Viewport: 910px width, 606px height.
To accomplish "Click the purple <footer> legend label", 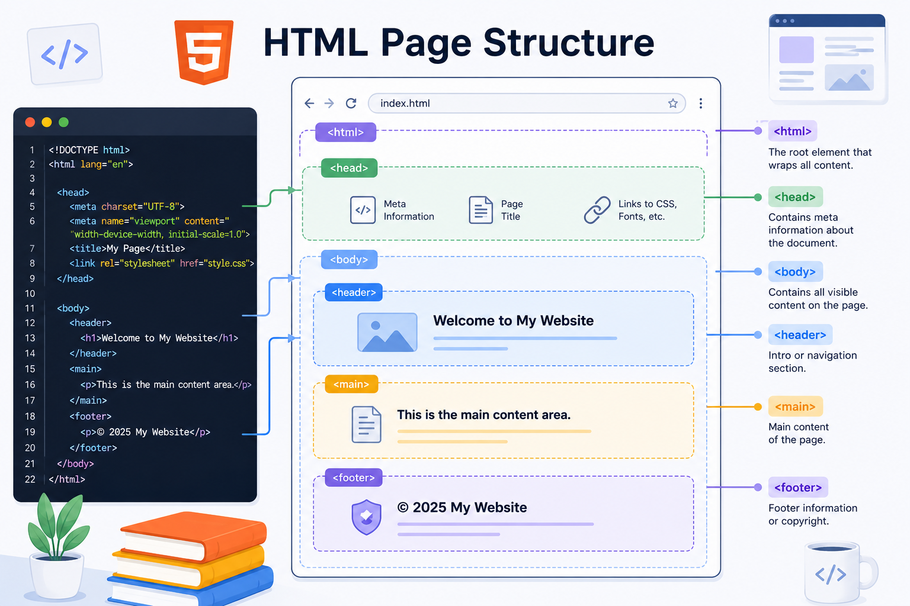I will (798, 488).
